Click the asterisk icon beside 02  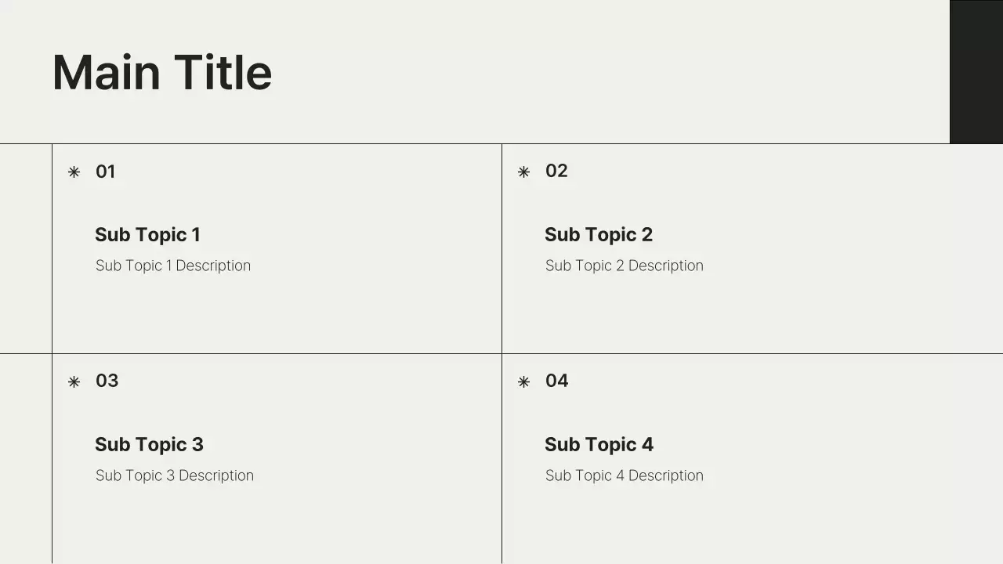point(523,172)
